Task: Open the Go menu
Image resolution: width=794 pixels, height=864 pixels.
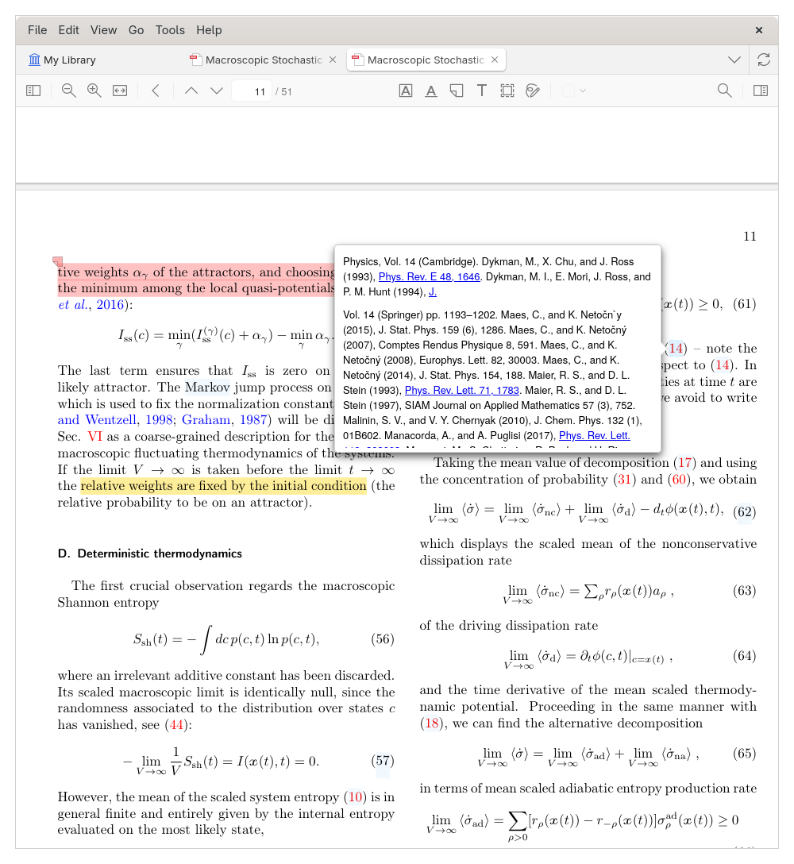Action: [136, 30]
